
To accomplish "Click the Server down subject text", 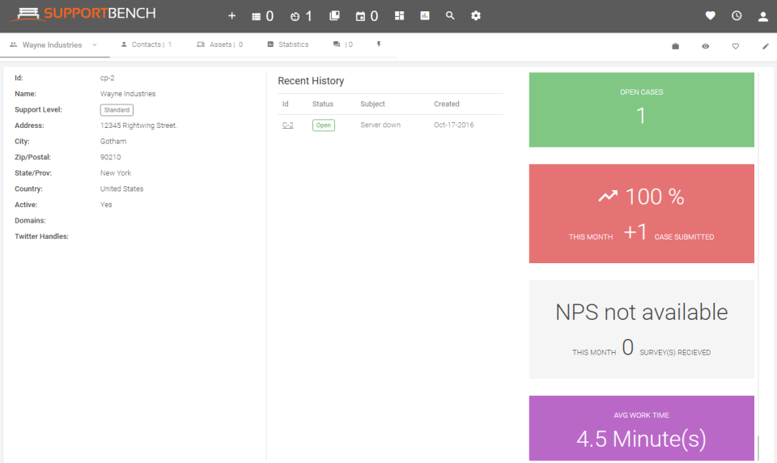I will click(x=380, y=125).
